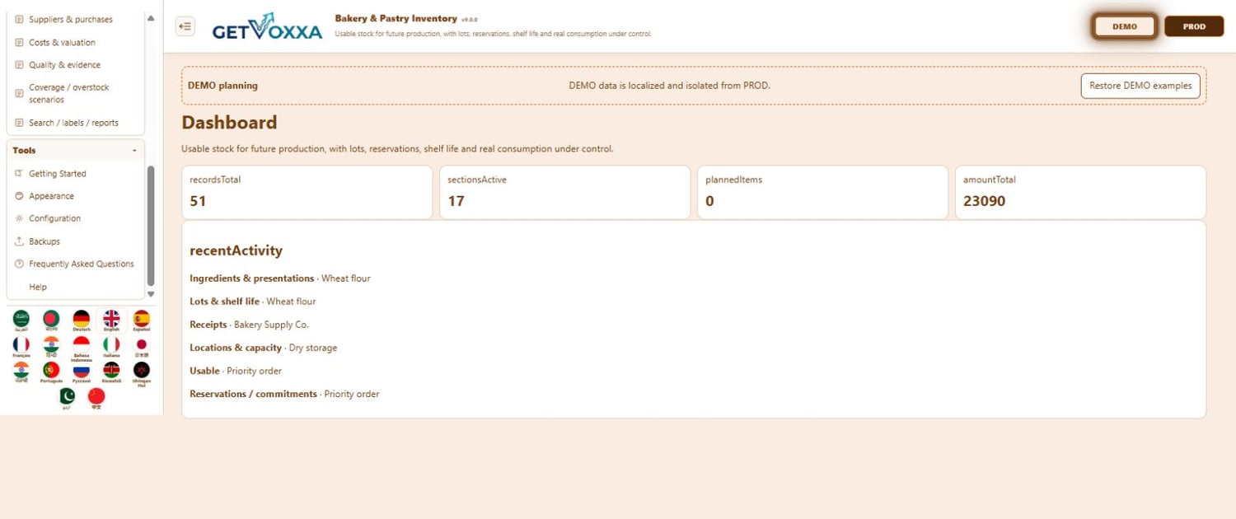Switch to Português flag
The width and height of the screenshot is (1236, 519).
tap(51, 370)
